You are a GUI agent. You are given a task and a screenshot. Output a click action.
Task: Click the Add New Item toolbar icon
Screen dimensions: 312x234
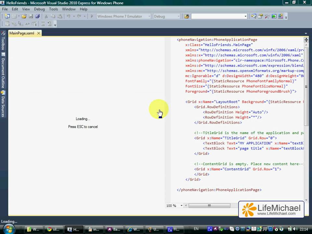coord(14,16)
